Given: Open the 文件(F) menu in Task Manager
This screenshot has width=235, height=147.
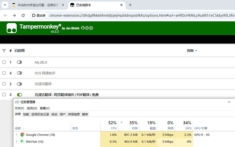Looking at the screenshot, I should coord(19,108).
